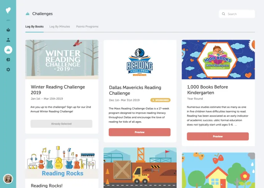Select the highlighted challenges mountain icon in the sidebar
The width and height of the screenshot is (264, 188).
coord(8,50)
